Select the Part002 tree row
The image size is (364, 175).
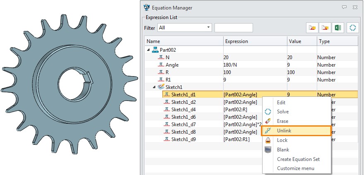pos(252,50)
